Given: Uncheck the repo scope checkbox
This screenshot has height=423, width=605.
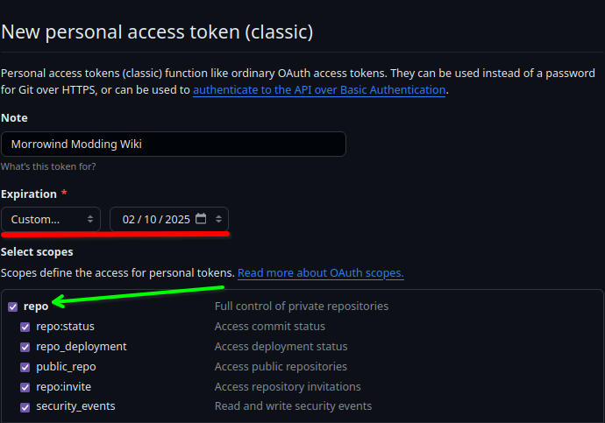Looking at the screenshot, I should (13, 307).
